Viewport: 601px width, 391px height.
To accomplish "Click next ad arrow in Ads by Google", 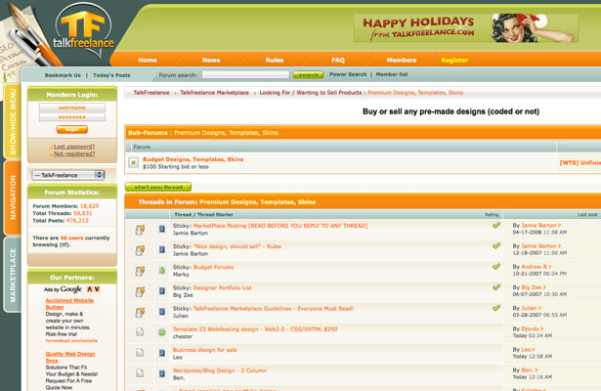I will click(x=97, y=289).
